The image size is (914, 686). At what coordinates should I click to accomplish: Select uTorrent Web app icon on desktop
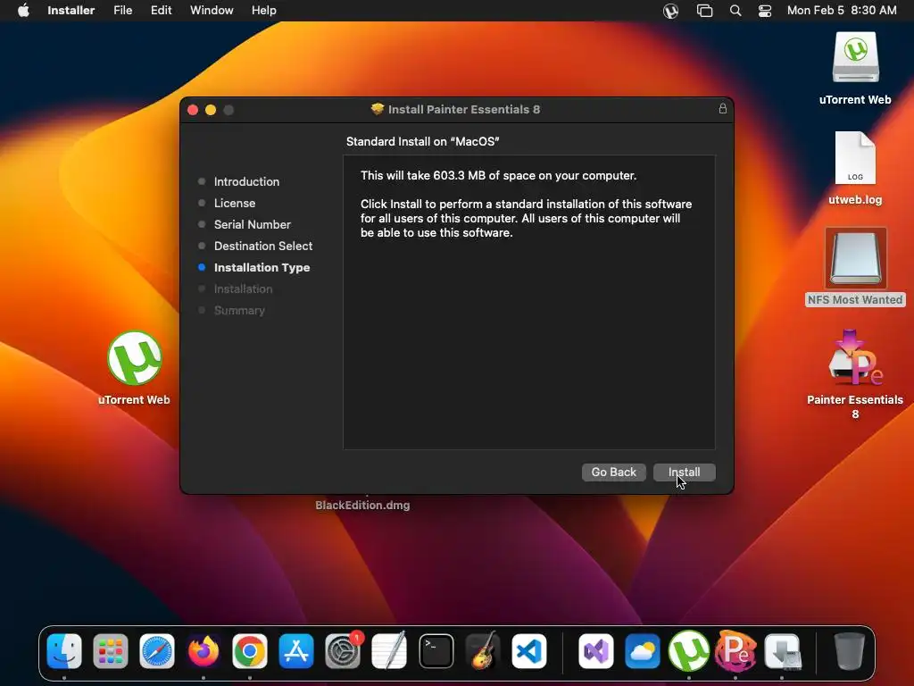(x=134, y=358)
